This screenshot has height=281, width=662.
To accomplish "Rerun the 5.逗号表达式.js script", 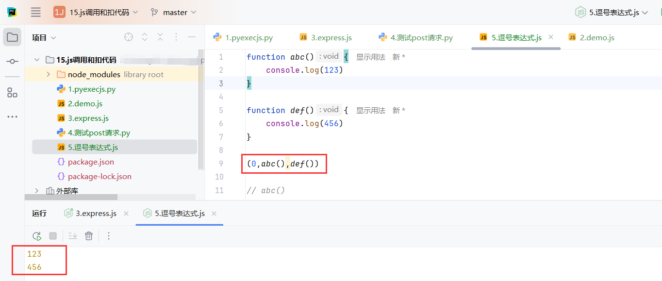I will tap(37, 236).
